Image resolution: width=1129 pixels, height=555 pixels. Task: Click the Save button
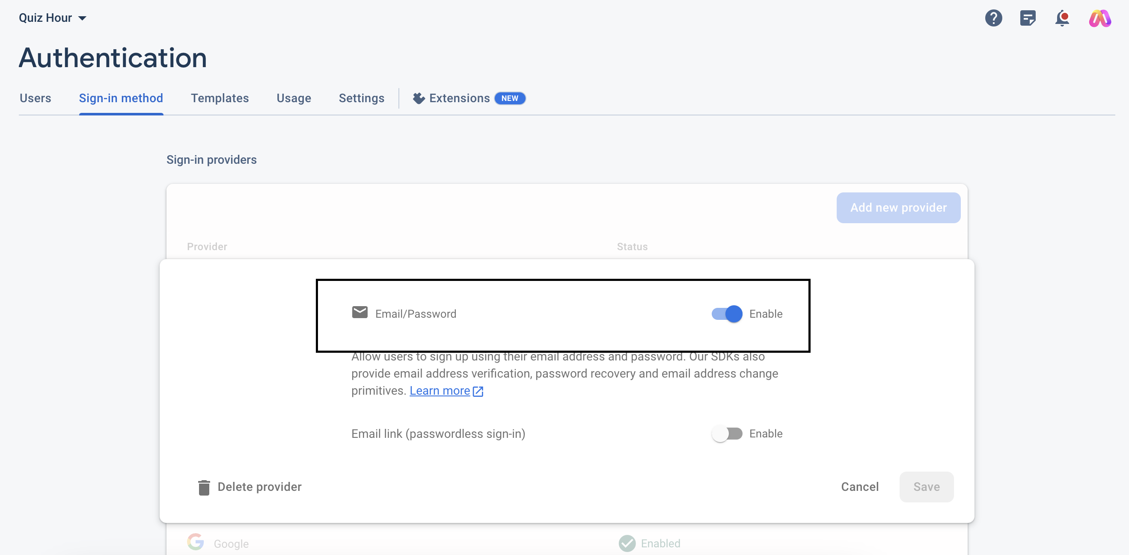pos(926,487)
